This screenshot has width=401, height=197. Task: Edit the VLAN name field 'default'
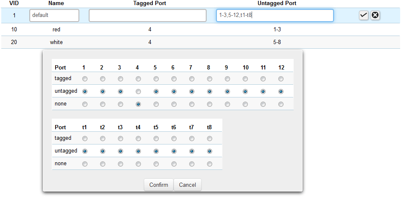pos(54,15)
